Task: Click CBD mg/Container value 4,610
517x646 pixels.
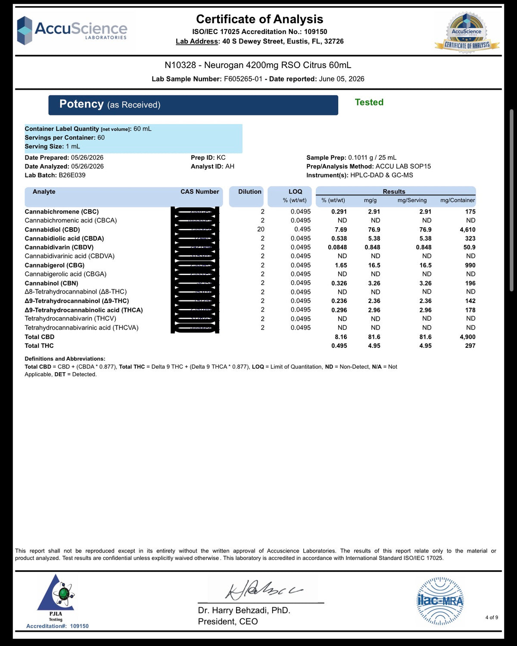Action: tap(467, 230)
